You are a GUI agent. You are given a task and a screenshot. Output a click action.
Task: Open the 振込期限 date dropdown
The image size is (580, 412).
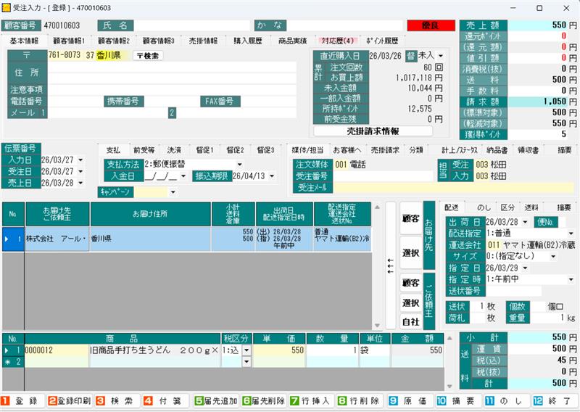273,176
